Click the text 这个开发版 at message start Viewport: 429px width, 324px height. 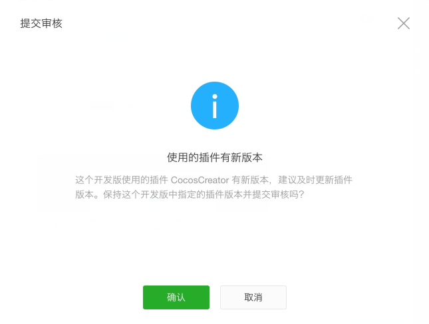coord(98,180)
